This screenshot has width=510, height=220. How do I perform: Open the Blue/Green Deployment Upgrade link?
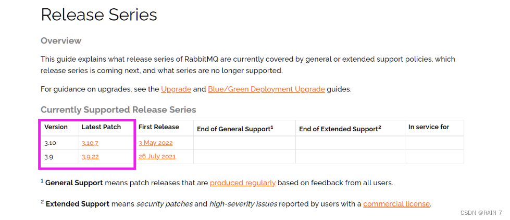click(x=266, y=89)
